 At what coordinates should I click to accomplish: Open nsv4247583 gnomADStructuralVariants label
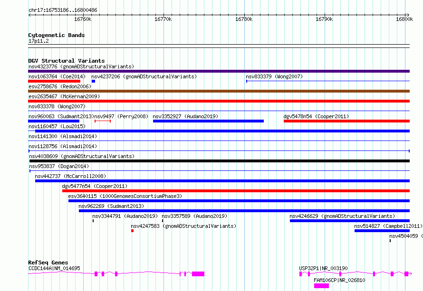click(x=183, y=226)
